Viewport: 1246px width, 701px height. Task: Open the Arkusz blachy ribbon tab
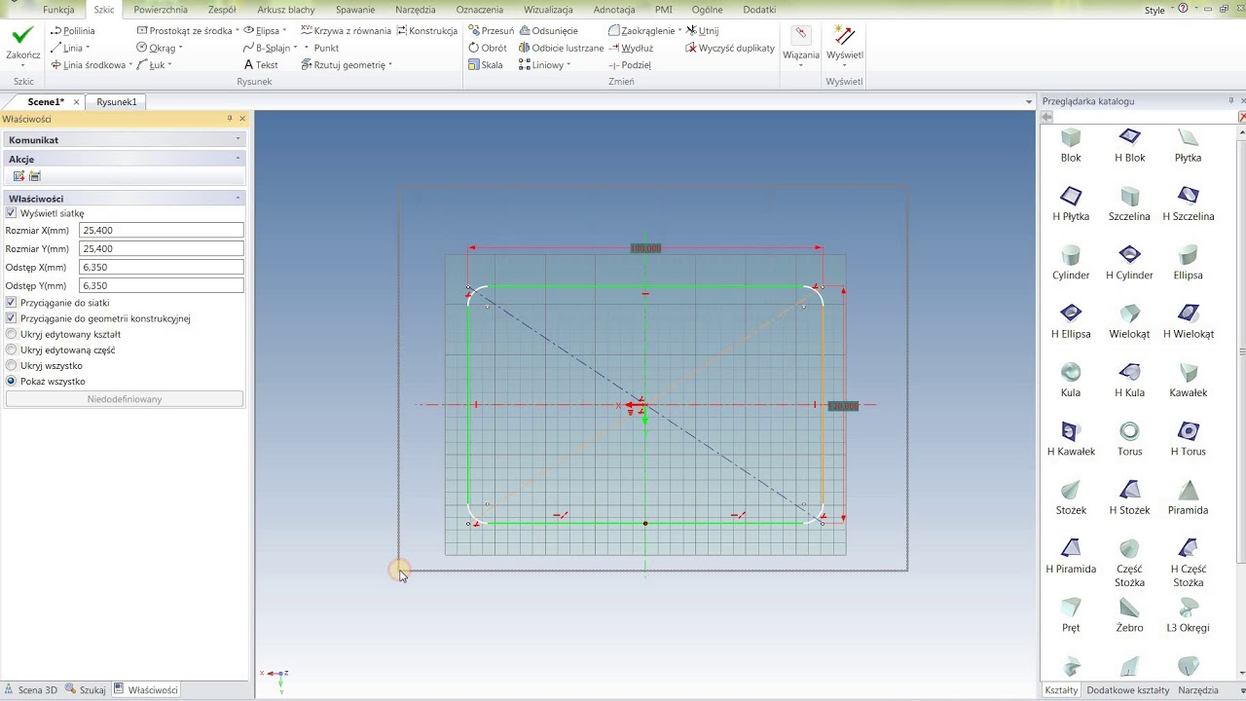click(286, 10)
